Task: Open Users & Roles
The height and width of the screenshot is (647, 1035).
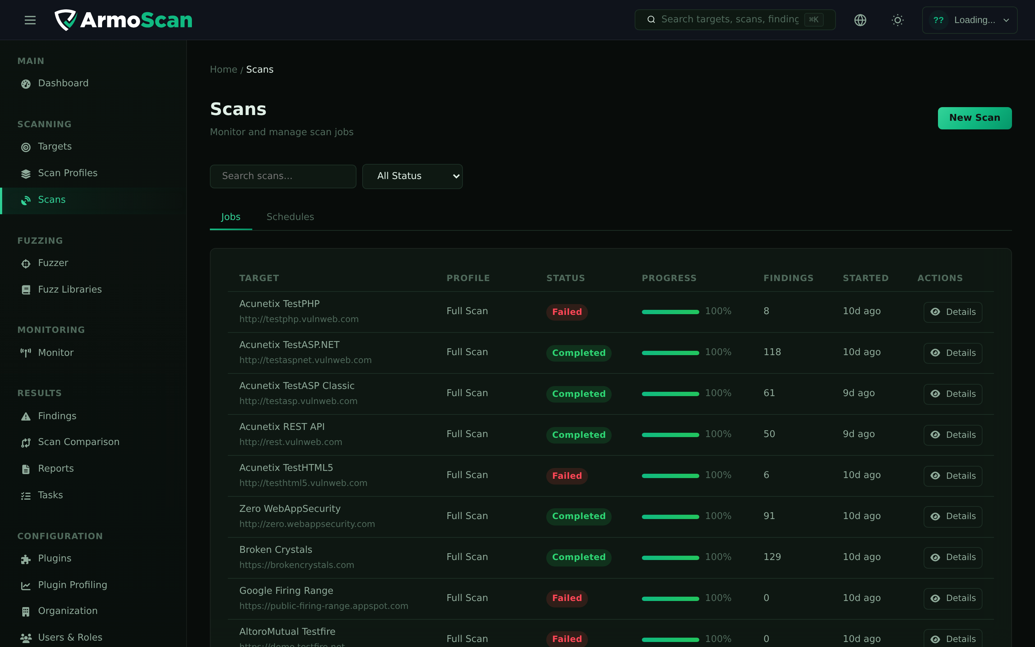Action: pyautogui.click(x=93, y=638)
